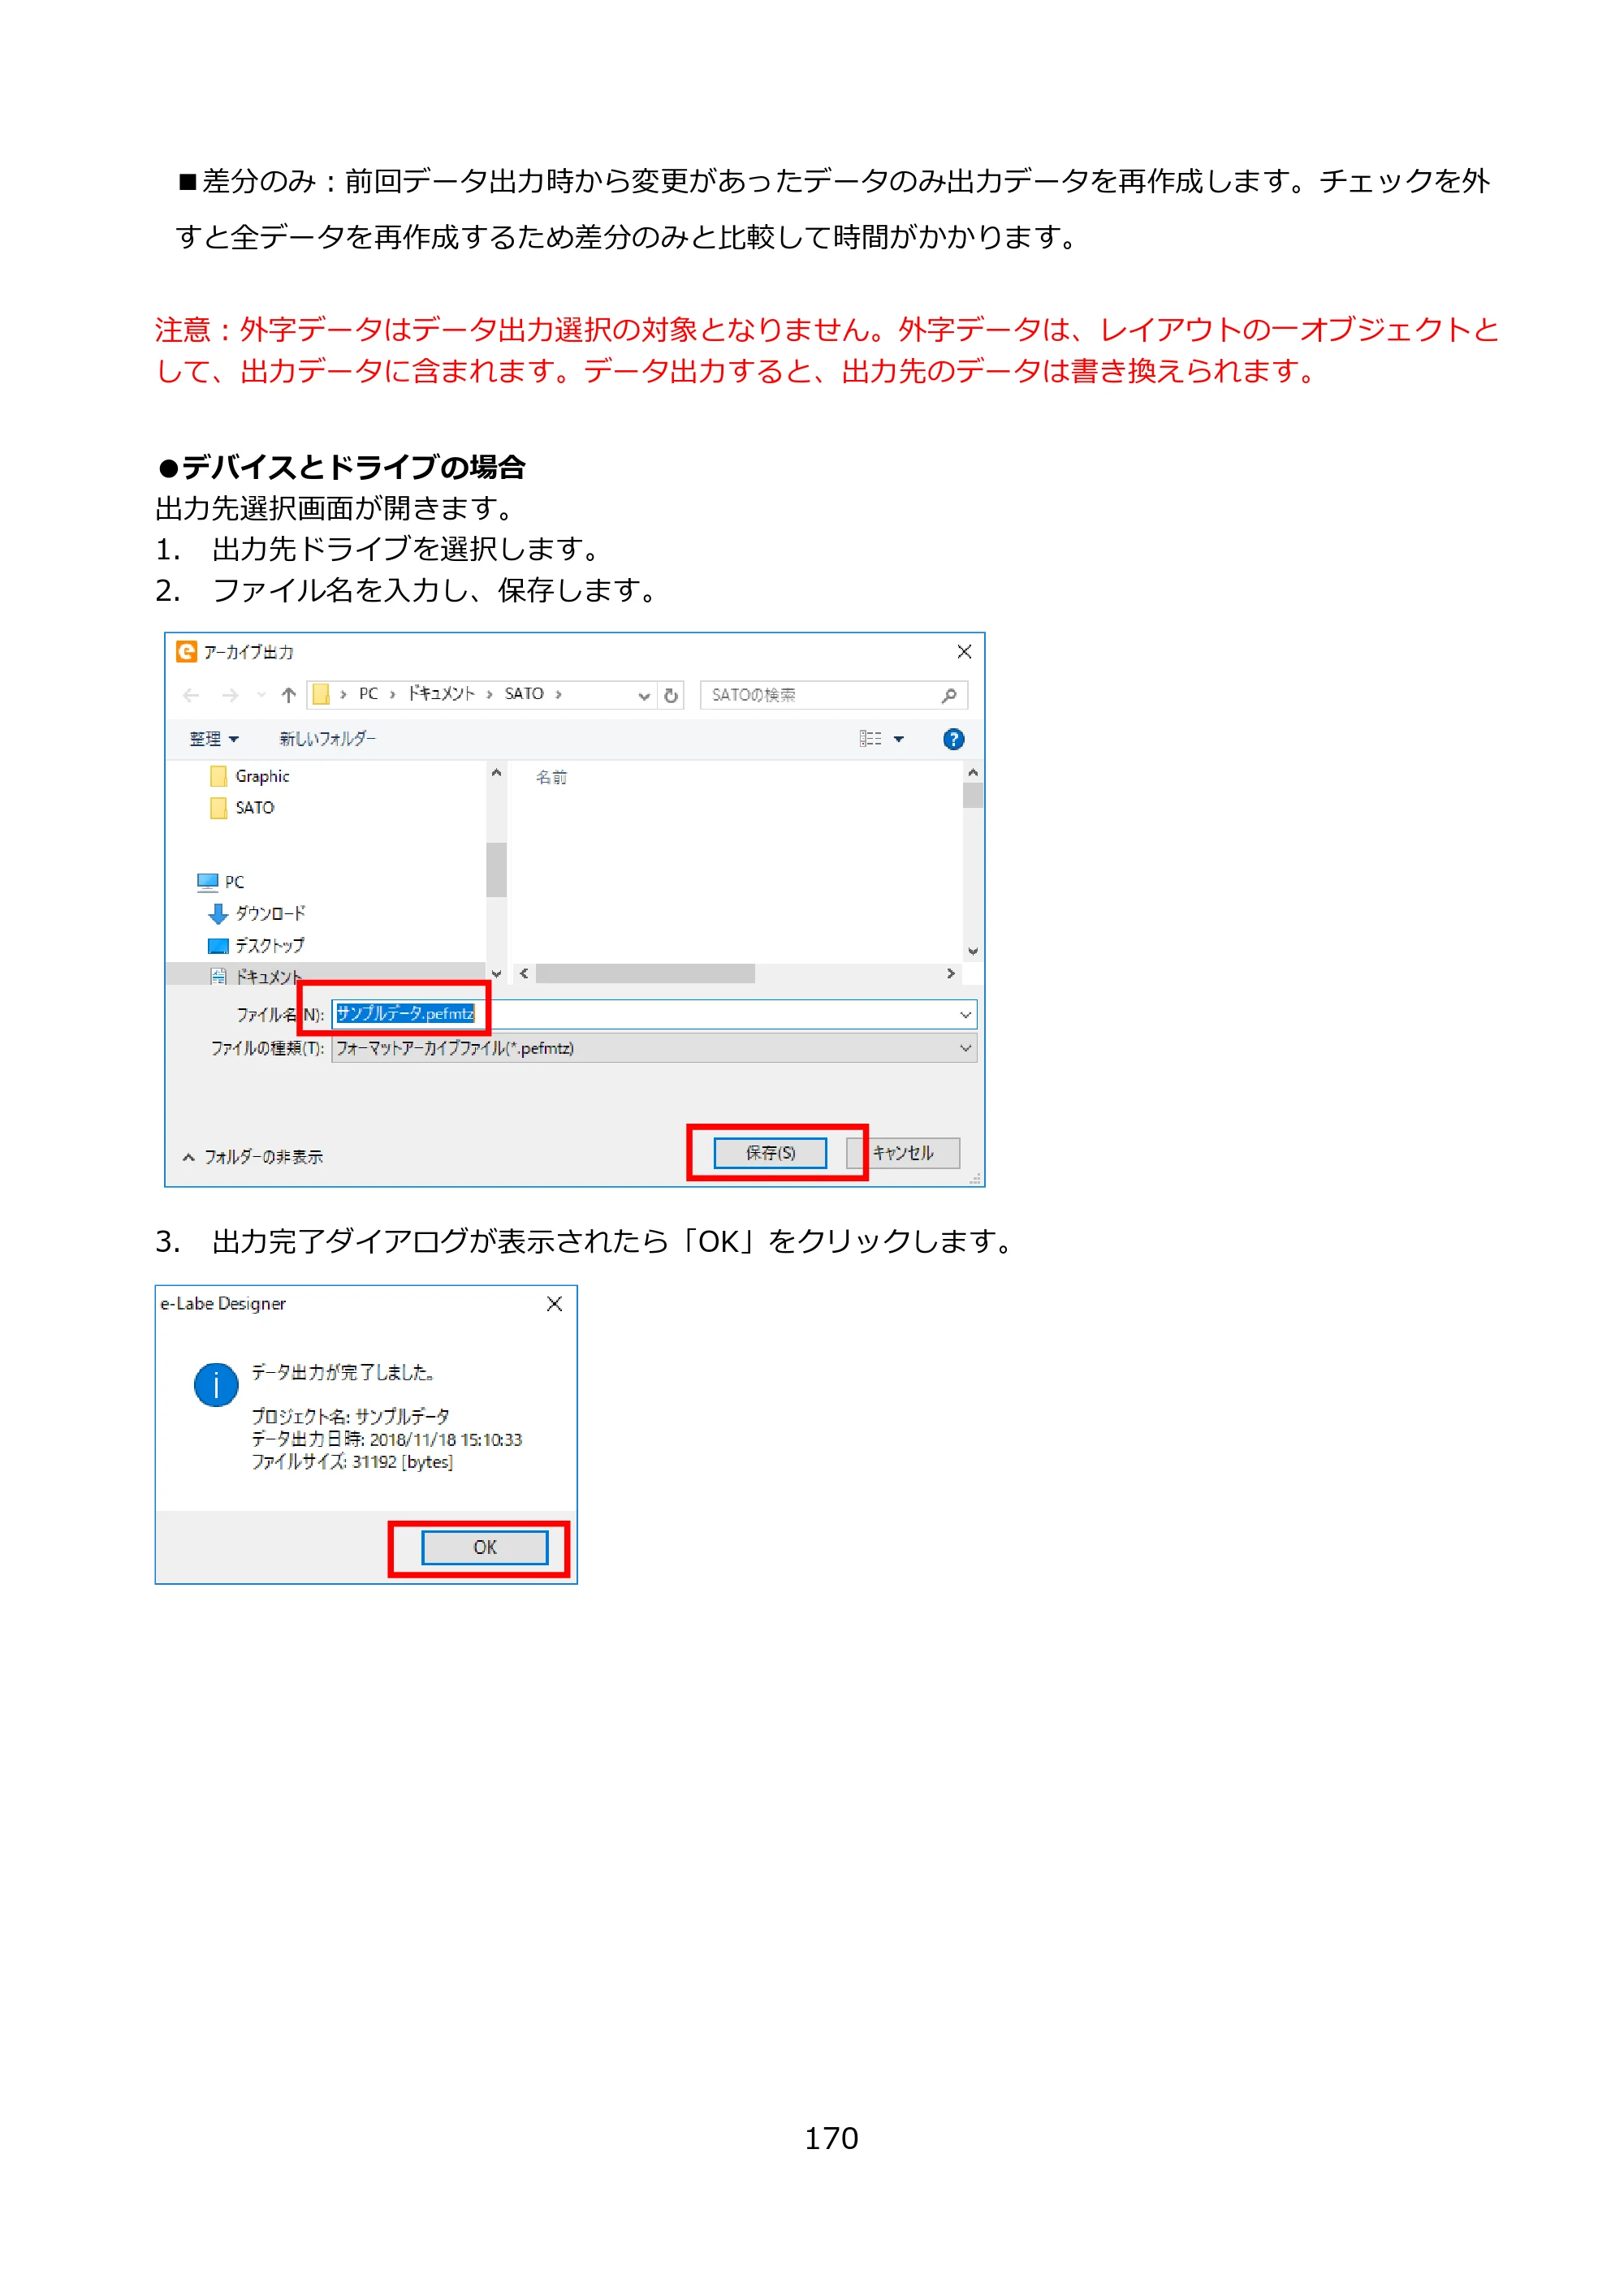Image resolution: width=1624 pixels, height=2296 pixels.
Task: Click the back arrow in the save dialog
Action: [x=191, y=695]
